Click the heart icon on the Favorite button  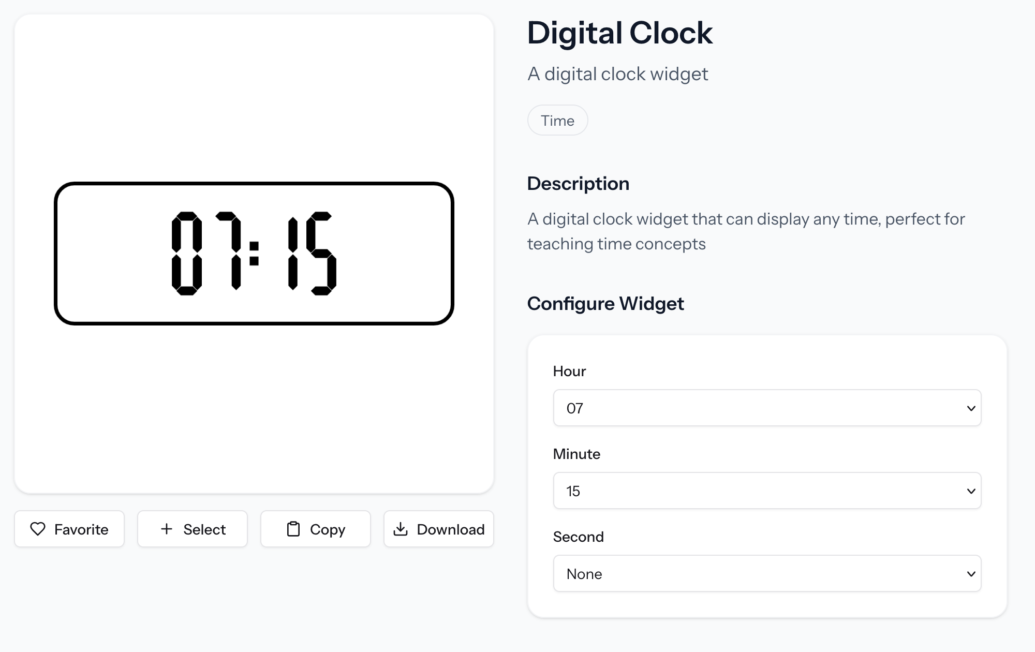[38, 529]
